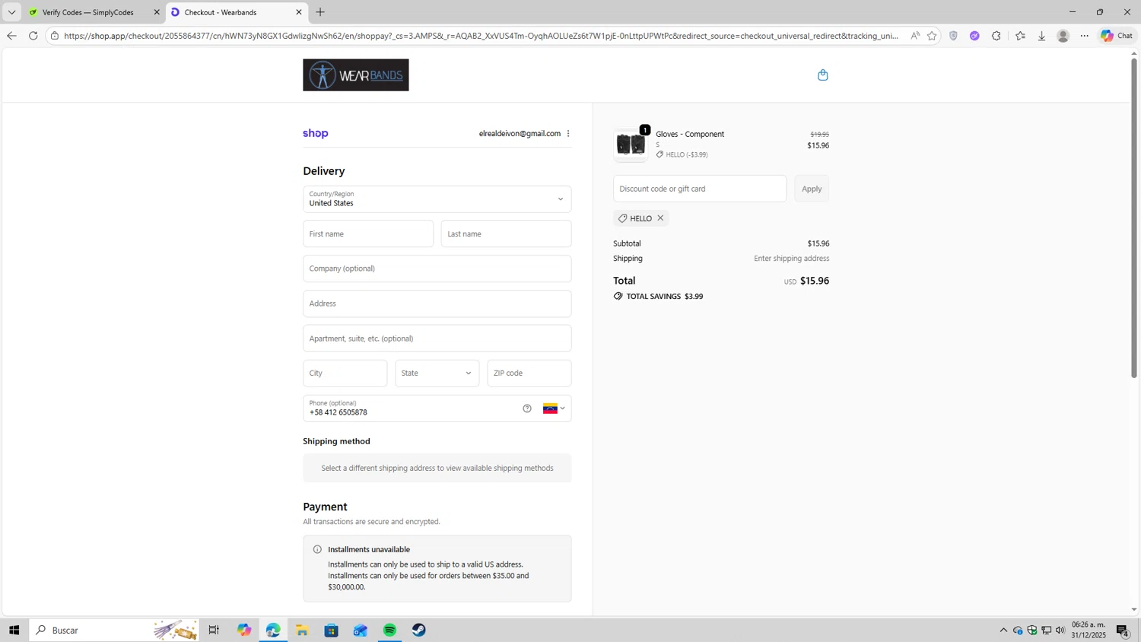Open the Favorites list icon
The image size is (1141, 642).
(x=1020, y=36)
